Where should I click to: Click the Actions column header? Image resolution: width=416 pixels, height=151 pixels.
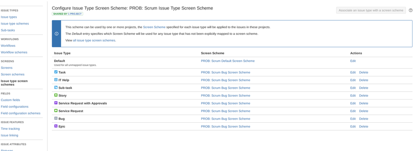pos(356,53)
